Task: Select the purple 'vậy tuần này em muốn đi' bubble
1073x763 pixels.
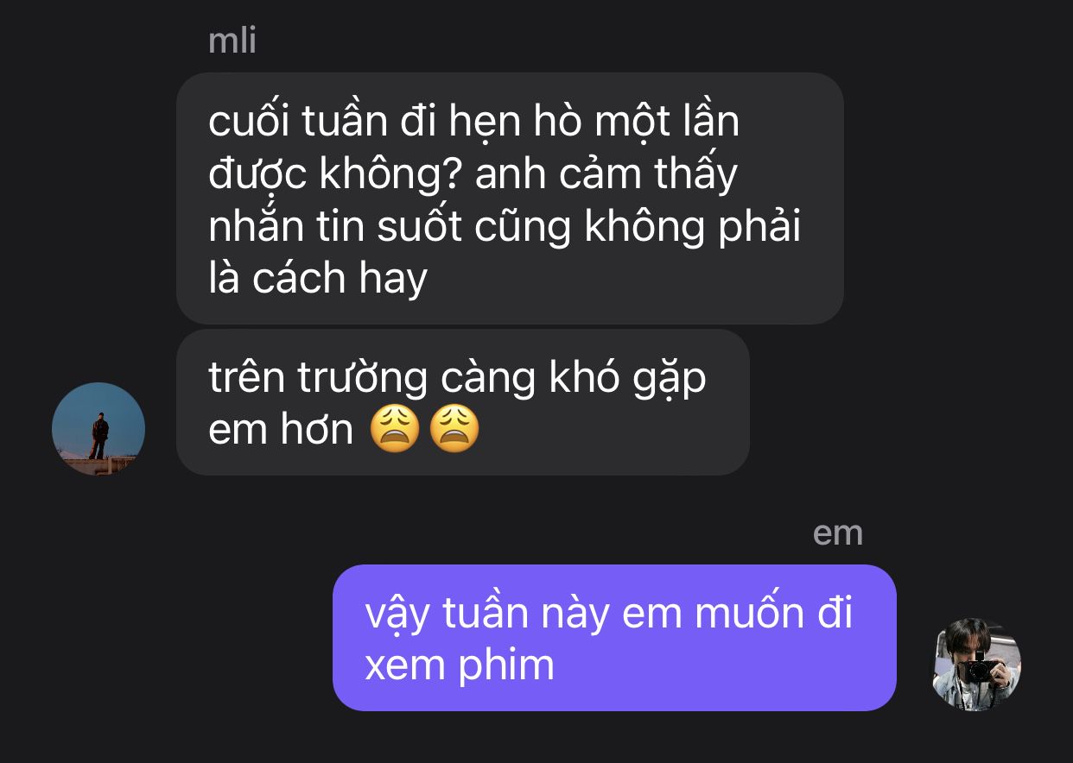Action: 614,638
